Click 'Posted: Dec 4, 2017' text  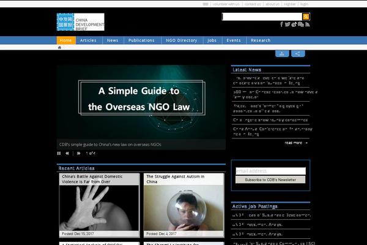pyautogui.click(x=161, y=234)
